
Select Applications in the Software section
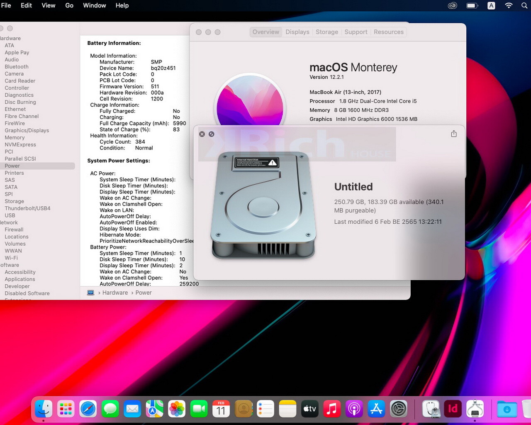pos(20,279)
